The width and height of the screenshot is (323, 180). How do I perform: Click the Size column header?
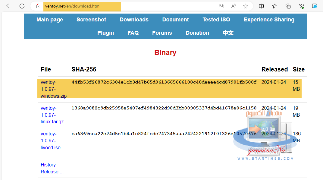299,69
